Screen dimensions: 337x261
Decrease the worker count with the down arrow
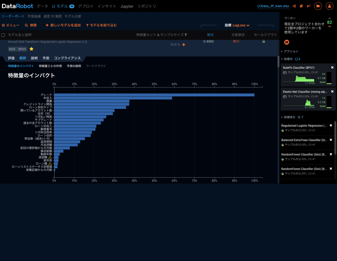[329, 26]
